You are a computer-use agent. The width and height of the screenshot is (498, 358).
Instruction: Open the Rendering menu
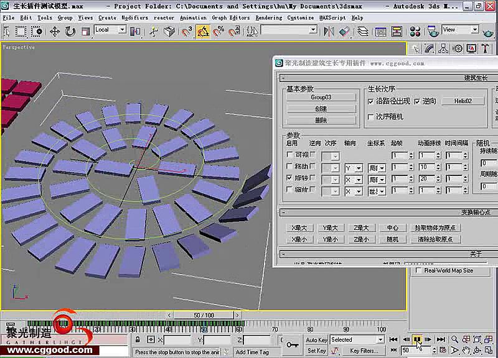pos(268,17)
